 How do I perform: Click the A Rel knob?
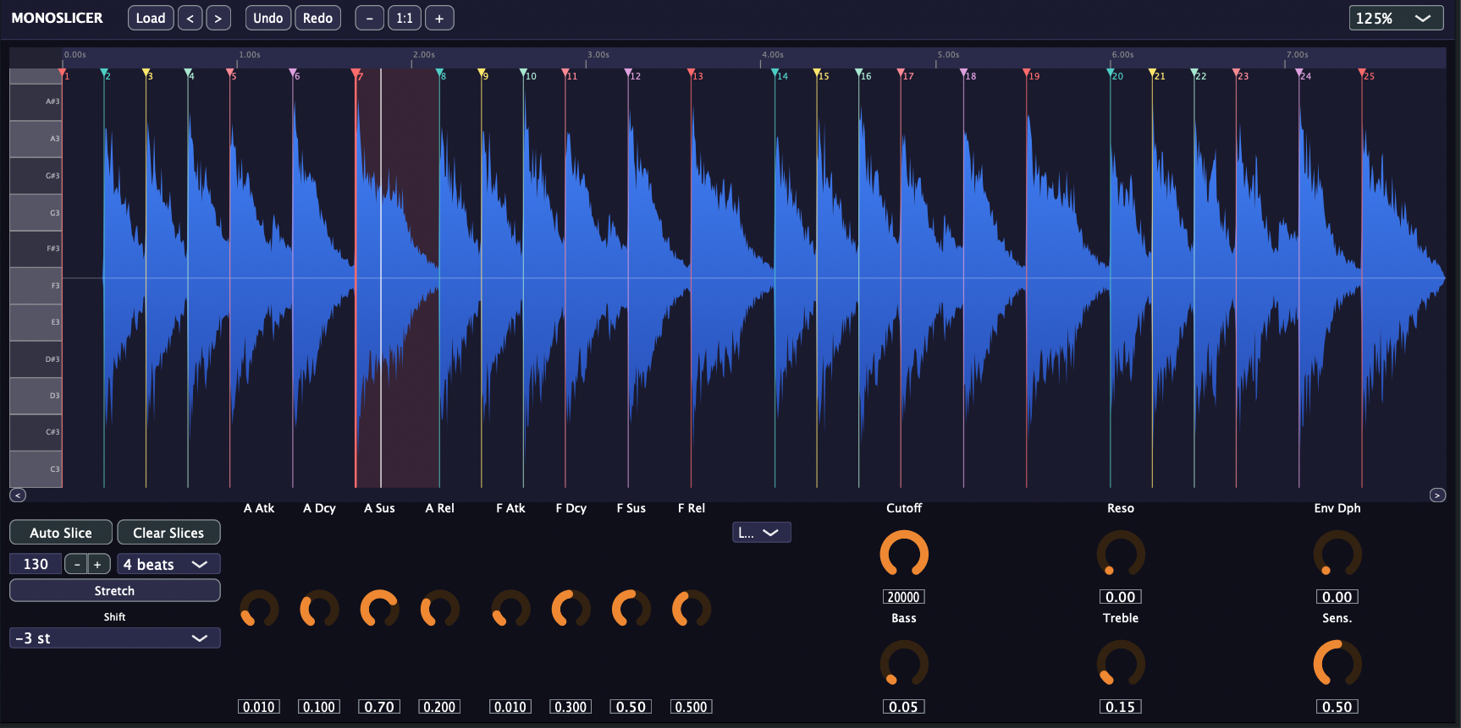[439, 609]
